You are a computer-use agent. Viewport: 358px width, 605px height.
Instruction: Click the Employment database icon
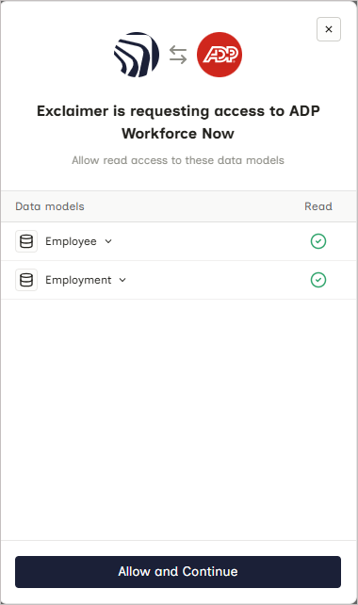pos(26,280)
